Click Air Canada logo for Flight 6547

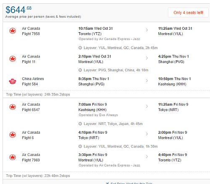pos(13,107)
